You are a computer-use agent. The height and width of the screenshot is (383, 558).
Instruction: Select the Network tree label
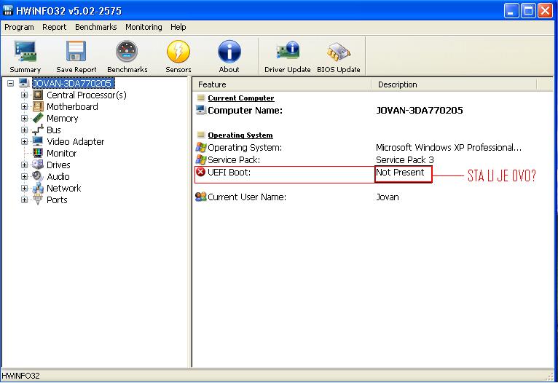[63, 188]
